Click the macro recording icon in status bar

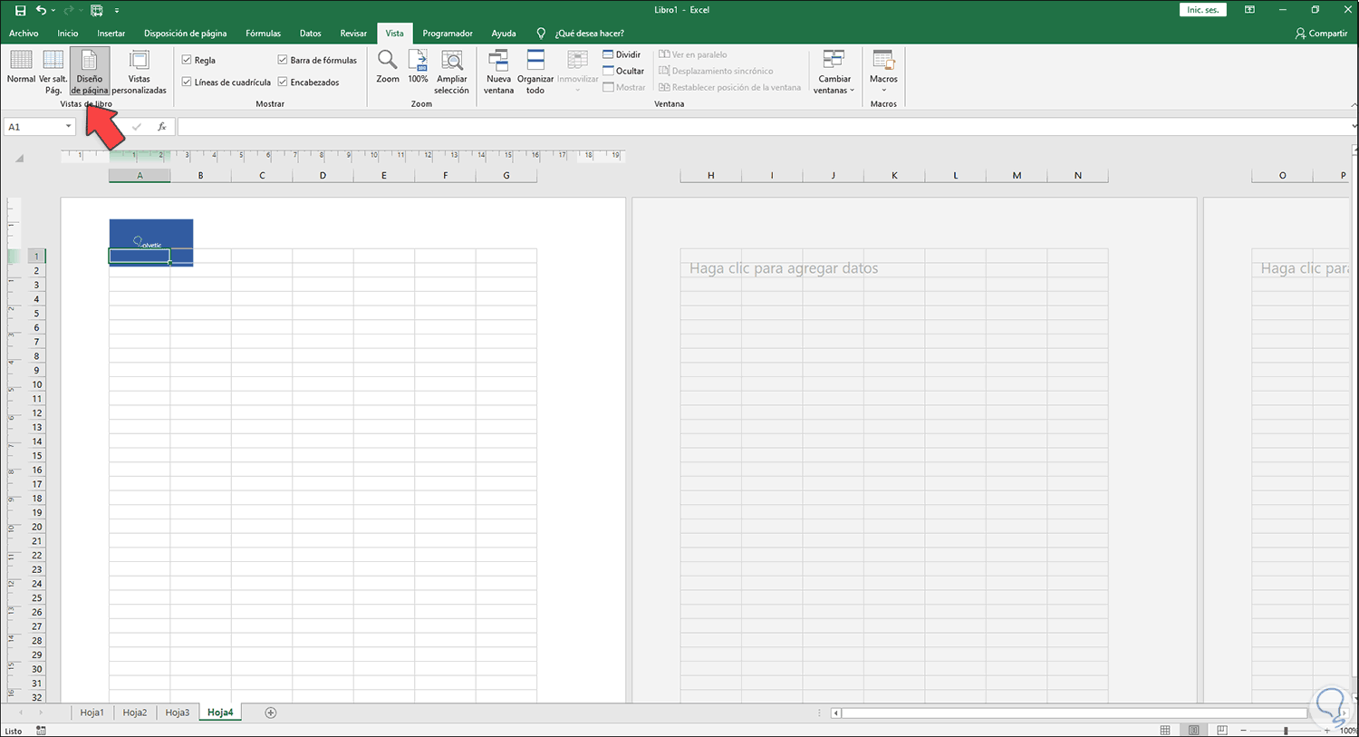click(x=41, y=731)
